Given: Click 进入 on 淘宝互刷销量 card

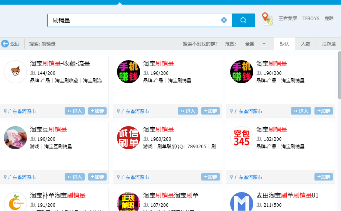Looking at the screenshot, I should click(x=75, y=177).
